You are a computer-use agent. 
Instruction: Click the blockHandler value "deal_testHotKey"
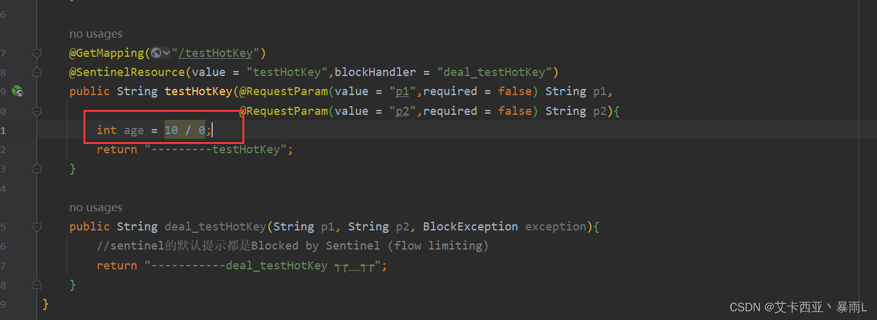click(x=494, y=72)
